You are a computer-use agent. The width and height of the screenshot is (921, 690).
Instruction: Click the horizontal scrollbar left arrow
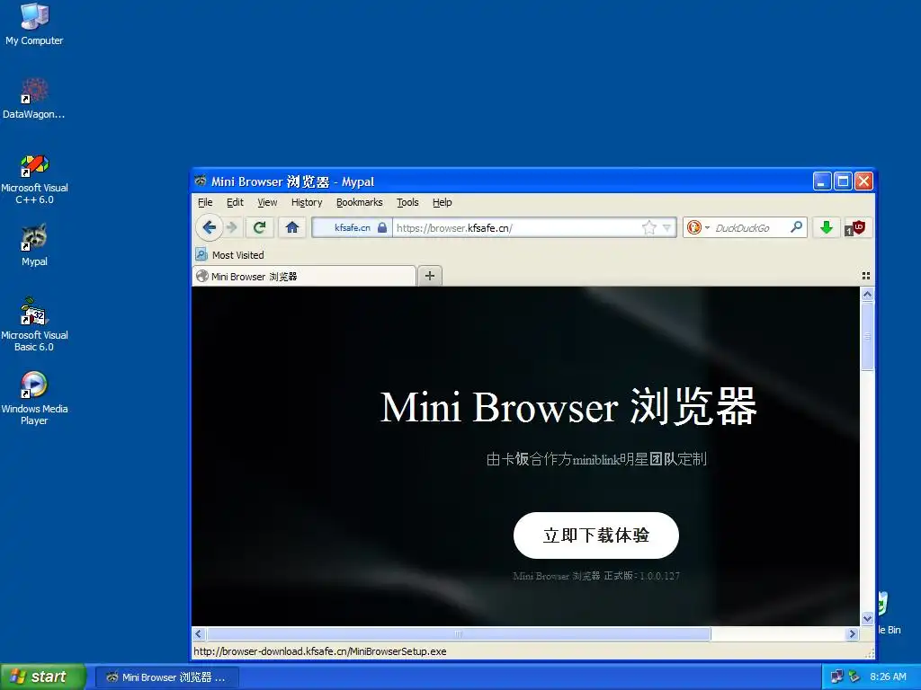[199, 633]
